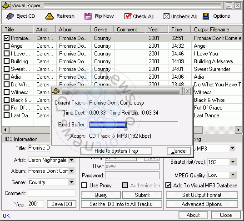Click the Comment column header
244x221 pixels.
pyautogui.click(x=129, y=29)
